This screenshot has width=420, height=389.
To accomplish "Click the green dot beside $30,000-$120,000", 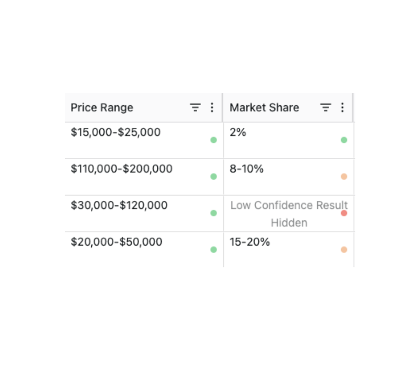I will [213, 213].
